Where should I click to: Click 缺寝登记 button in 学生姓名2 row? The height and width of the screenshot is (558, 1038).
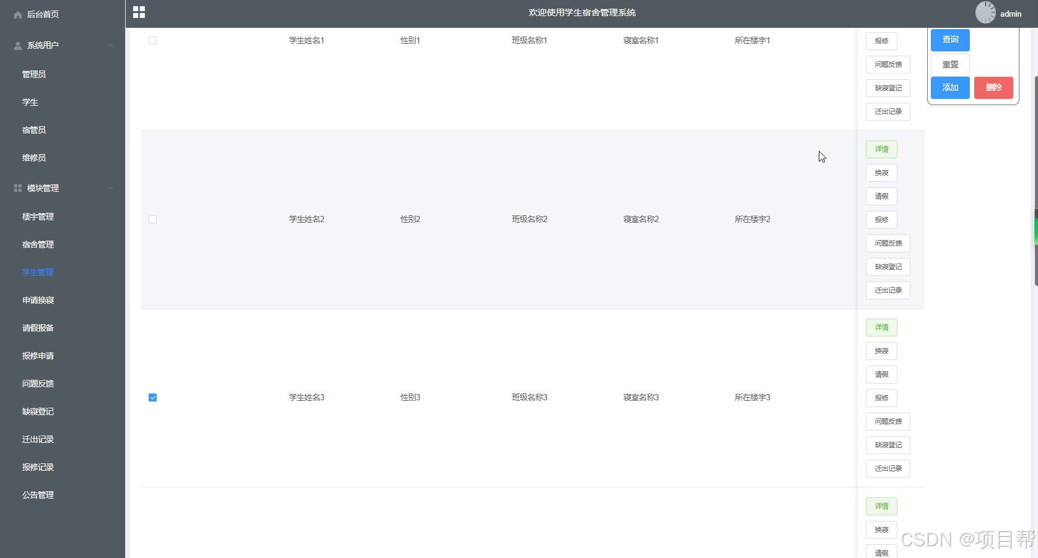tap(888, 267)
